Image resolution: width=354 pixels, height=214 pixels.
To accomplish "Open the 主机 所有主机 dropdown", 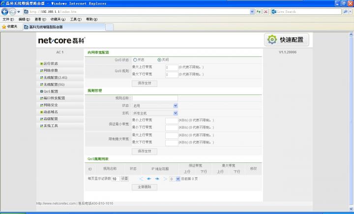I will tap(155, 113).
